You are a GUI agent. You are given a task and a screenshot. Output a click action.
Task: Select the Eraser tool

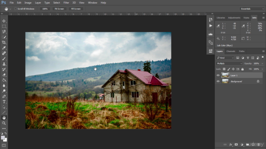4,75
